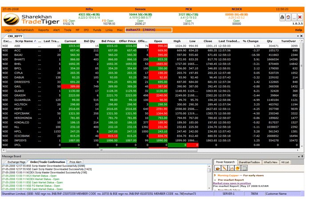Click the home icon button
The width and height of the screenshot is (311, 201).
[288, 17]
